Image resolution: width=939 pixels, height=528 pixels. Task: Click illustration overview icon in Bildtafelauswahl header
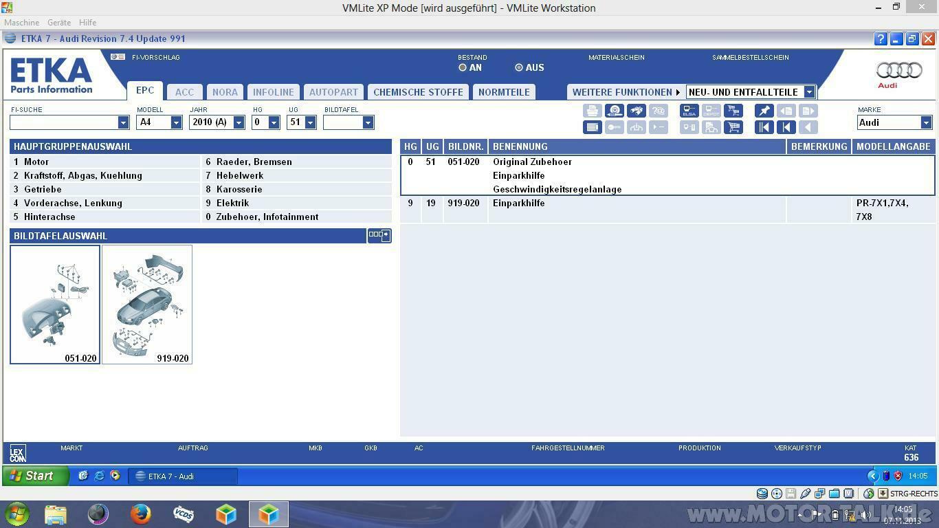(379, 235)
